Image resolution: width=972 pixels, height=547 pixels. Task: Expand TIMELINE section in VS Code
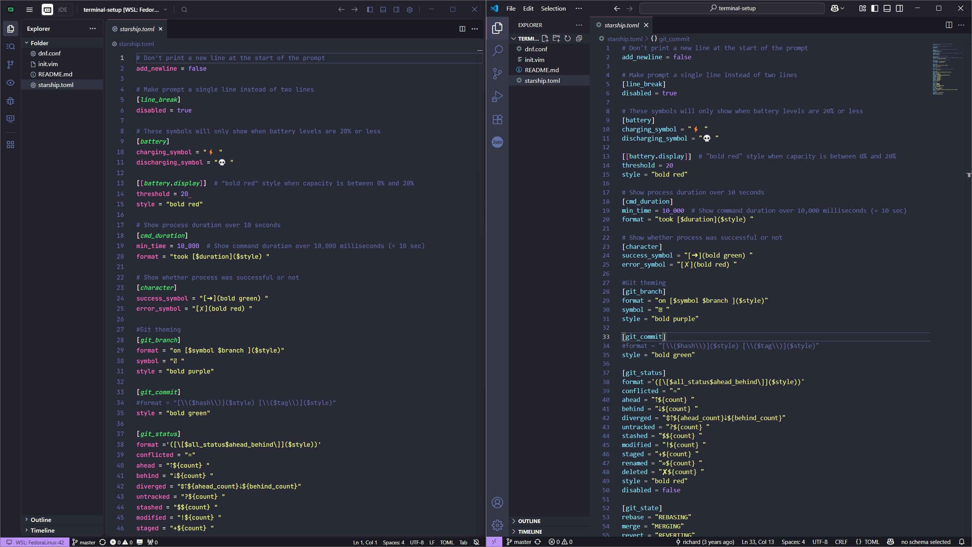tap(549, 532)
